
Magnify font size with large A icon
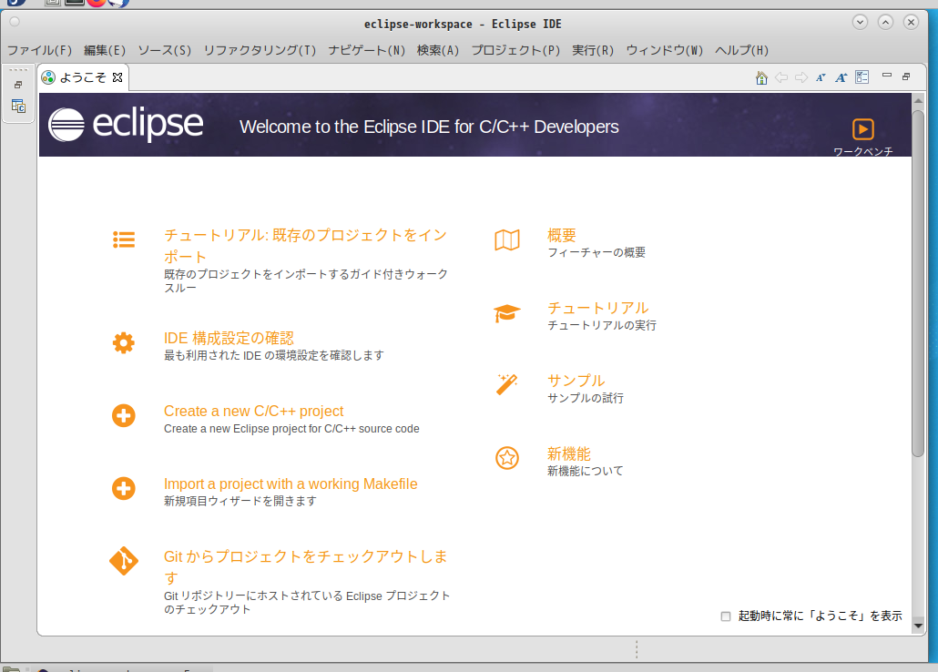[x=841, y=77]
